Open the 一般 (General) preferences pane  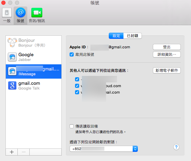[7, 15]
